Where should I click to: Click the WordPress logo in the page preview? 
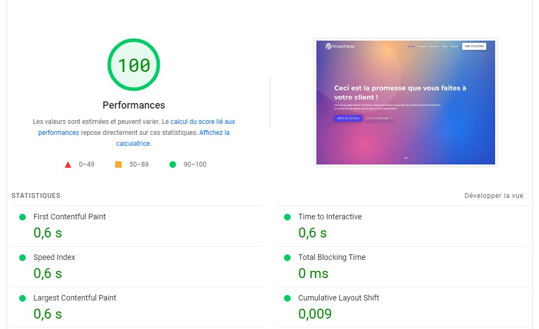pos(328,46)
